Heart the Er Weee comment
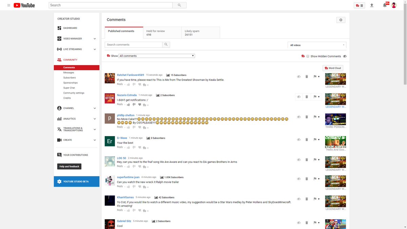Screen dimensions: 407x229 [x=140, y=148]
